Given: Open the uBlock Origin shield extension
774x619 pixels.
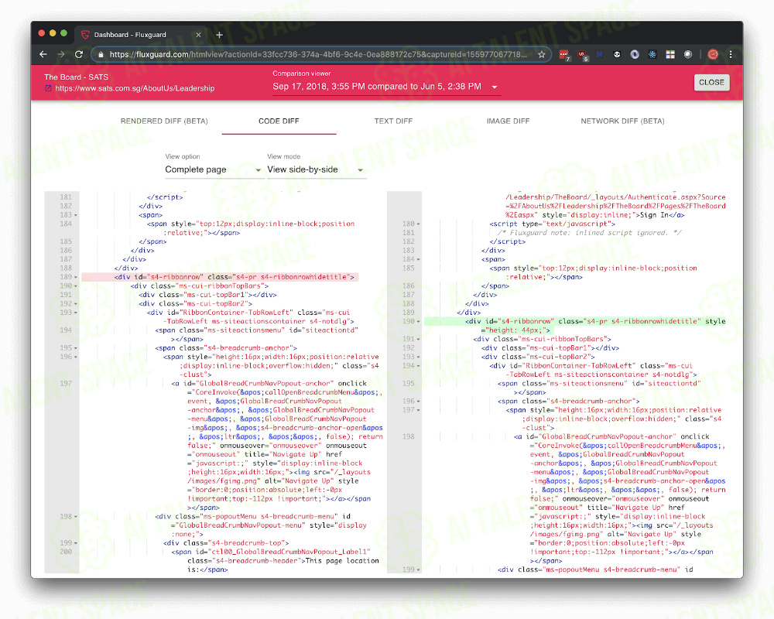Looking at the screenshot, I should (583, 55).
